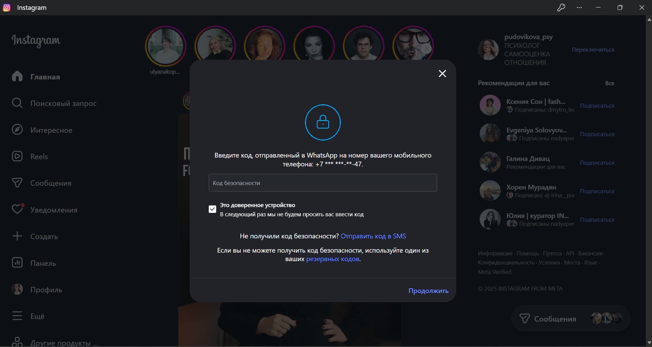Viewport: 652px width, 347px height.
Task: Click the Отправить код в SMS link
Action: coord(373,236)
